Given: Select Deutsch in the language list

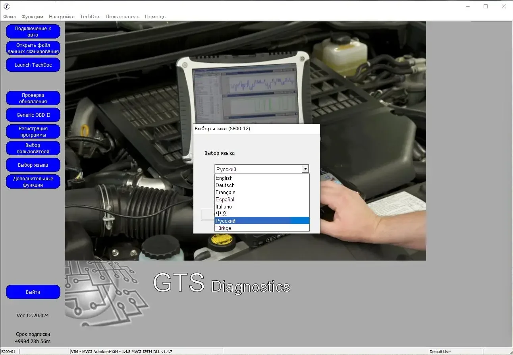Looking at the screenshot, I should pos(262,185).
